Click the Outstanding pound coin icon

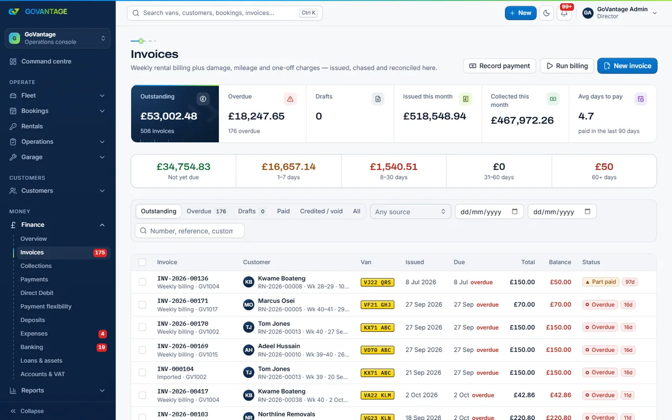[x=203, y=99]
